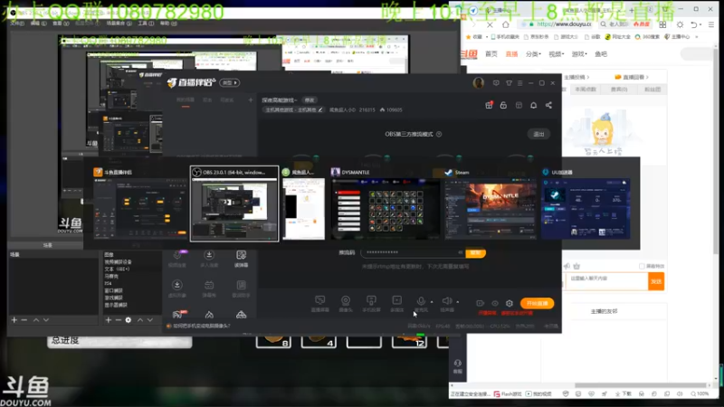Add a camera source
The width and height of the screenshot is (724, 407).
pos(346,303)
